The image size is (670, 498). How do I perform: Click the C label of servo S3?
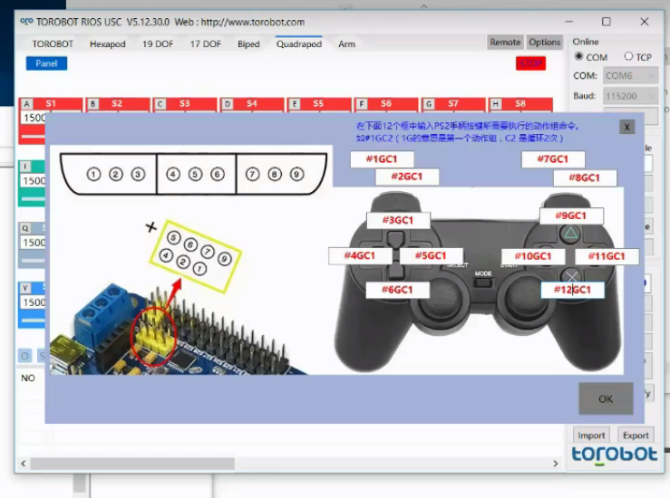point(160,104)
